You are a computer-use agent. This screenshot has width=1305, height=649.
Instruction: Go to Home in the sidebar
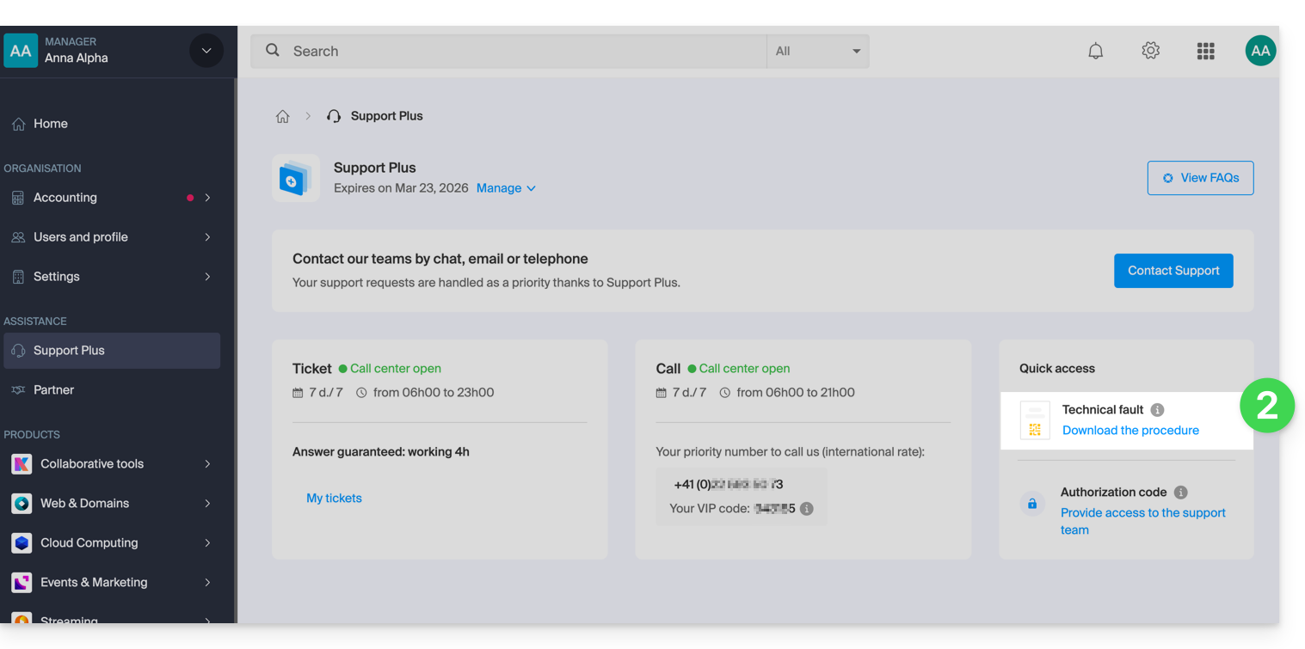[51, 124]
